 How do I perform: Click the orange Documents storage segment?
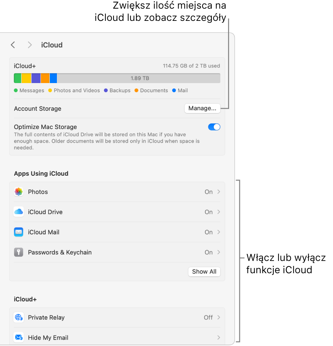coord(45,78)
